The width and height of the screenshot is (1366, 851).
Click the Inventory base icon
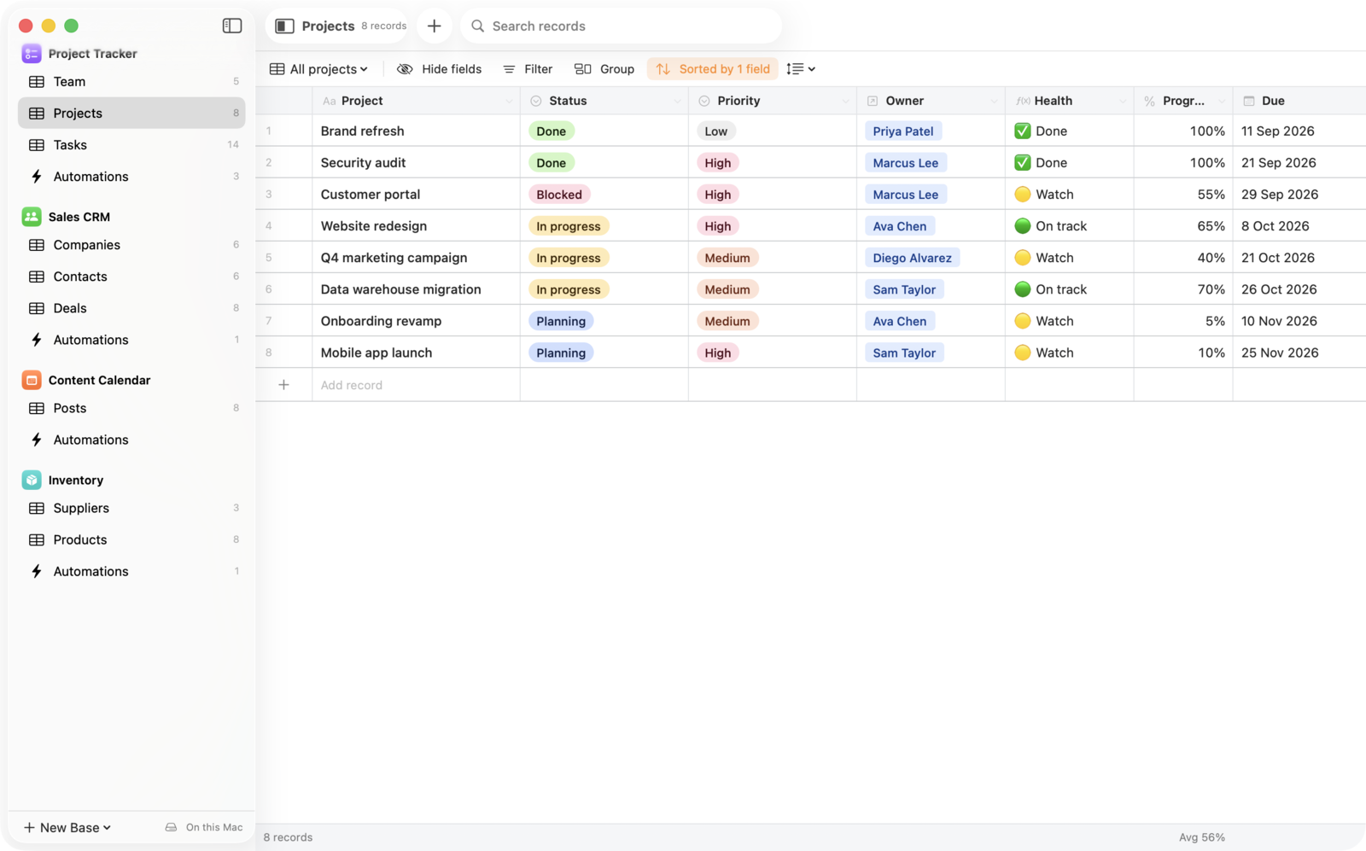[x=32, y=480]
